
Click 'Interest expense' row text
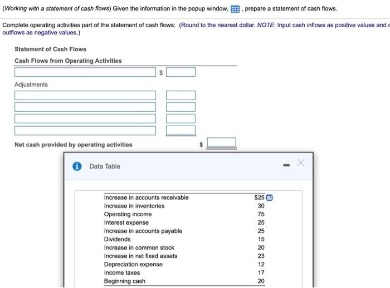pos(126,223)
